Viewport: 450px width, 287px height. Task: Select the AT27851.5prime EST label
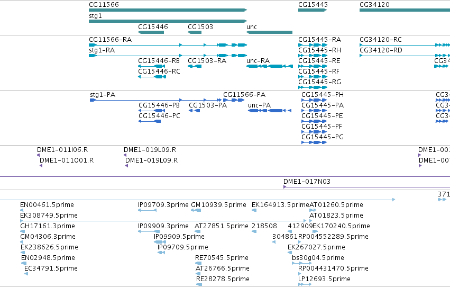pyautogui.click(x=221, y=227)
